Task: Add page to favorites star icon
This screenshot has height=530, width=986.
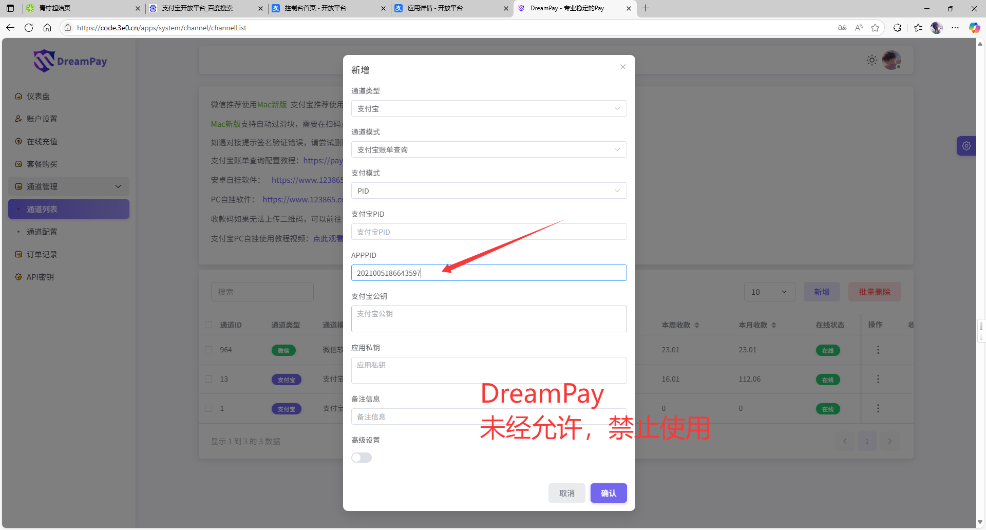Action: 875,28
